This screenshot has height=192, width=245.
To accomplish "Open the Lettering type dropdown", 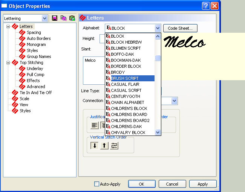I will (44, 18).
